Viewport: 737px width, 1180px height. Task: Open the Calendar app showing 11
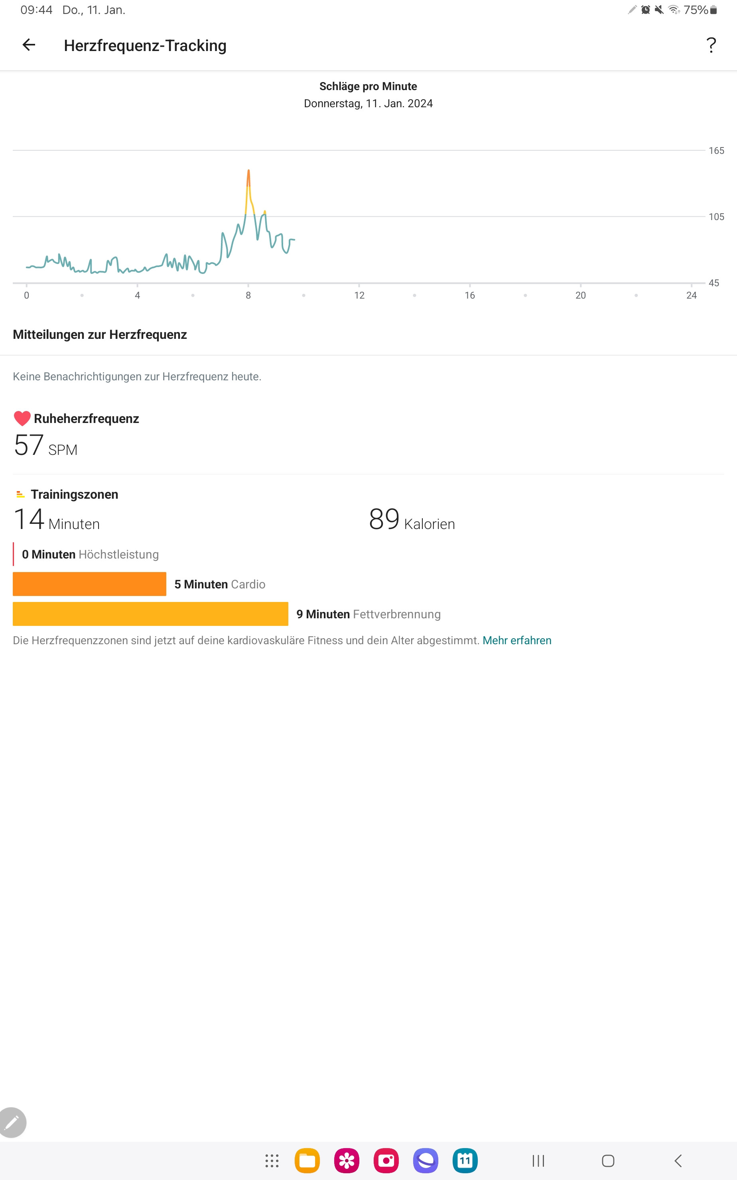[x=465, y=1160]
